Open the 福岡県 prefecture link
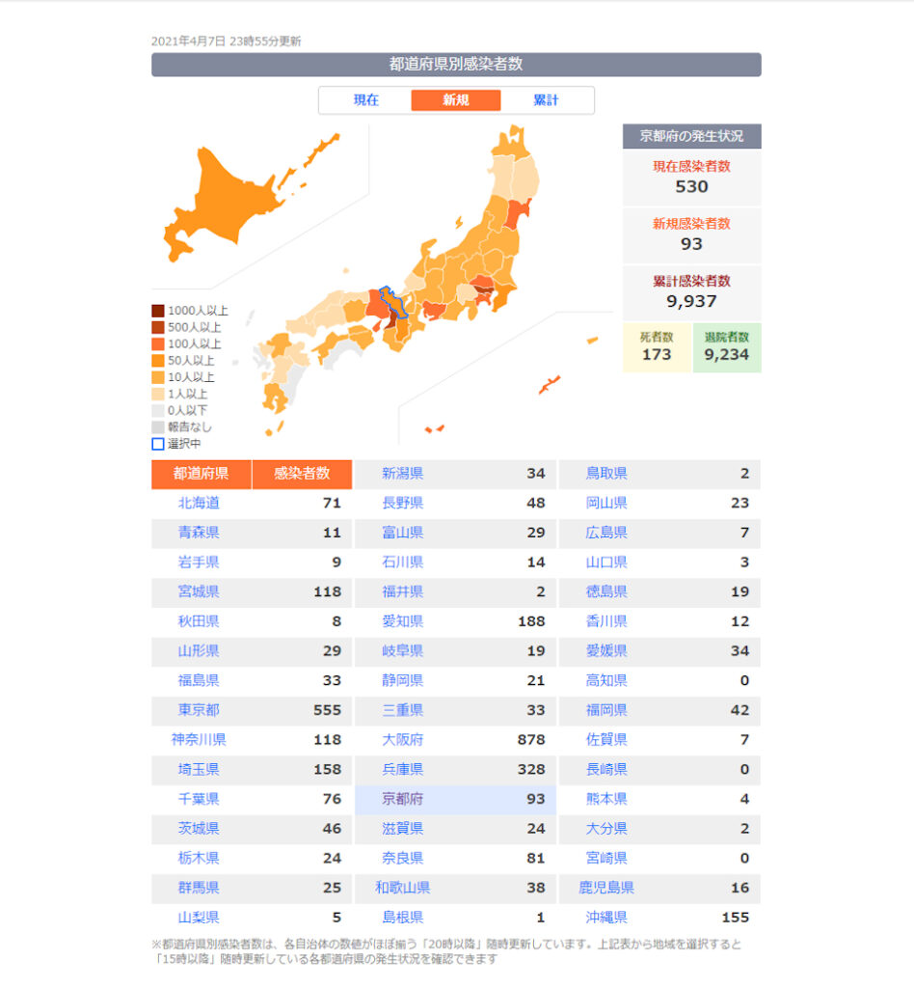 tap(606, 710)
